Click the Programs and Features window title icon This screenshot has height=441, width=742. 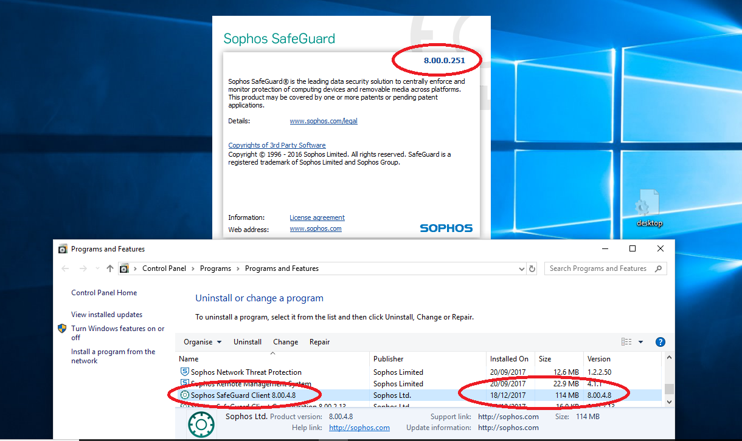(63, 249)
